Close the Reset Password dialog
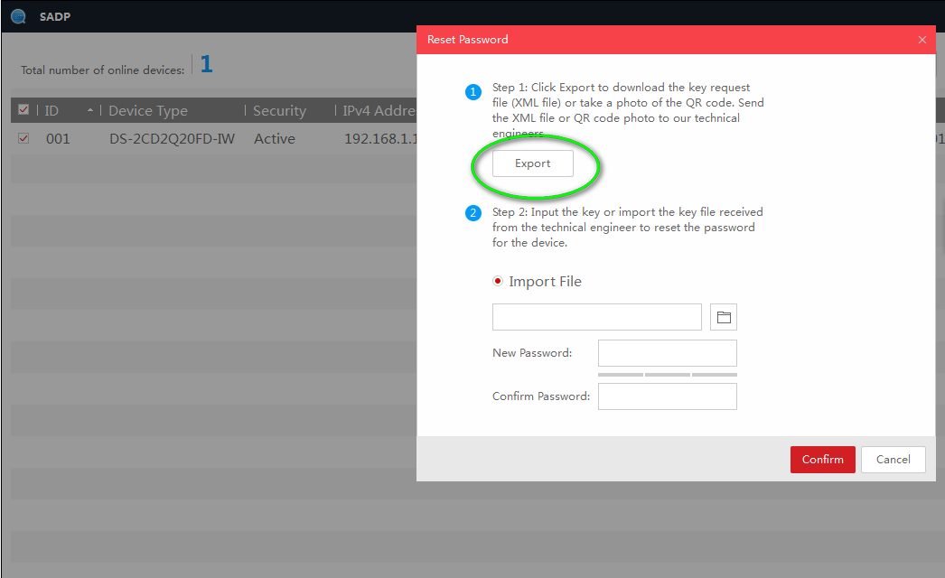 922,40
